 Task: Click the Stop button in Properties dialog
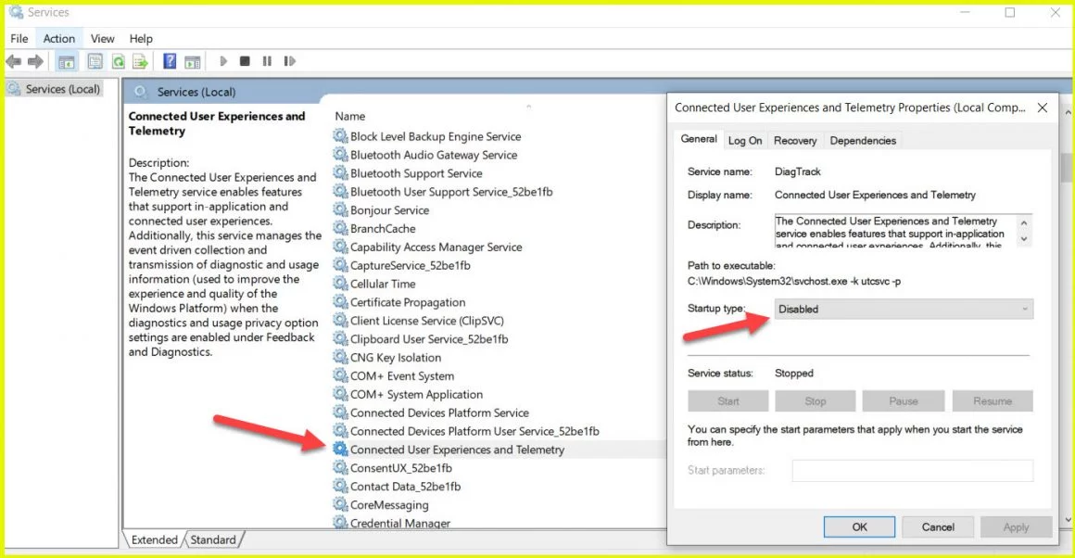click(816, 401)
